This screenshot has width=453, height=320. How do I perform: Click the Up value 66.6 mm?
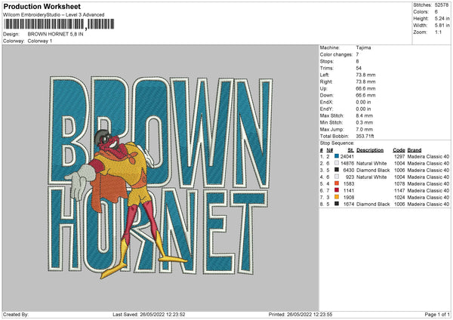tap(365, 88)
